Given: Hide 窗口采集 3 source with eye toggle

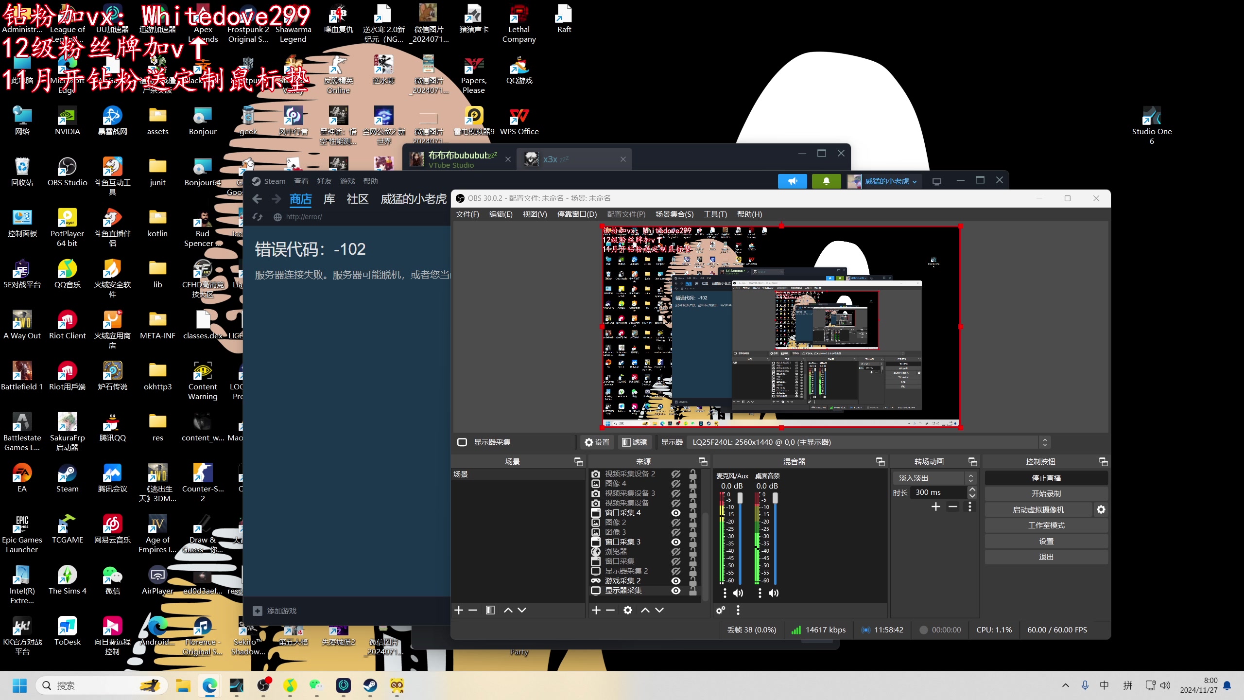Looking at the screenshot, I should (x=676, y=542).
